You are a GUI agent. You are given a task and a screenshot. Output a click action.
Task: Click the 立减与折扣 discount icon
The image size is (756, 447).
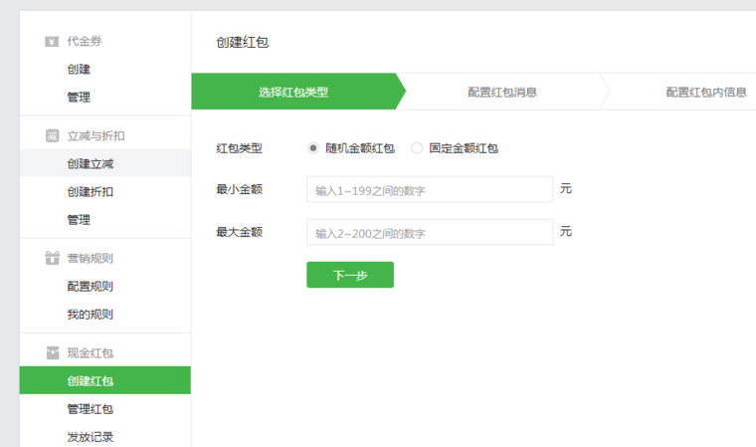point(52,135)
